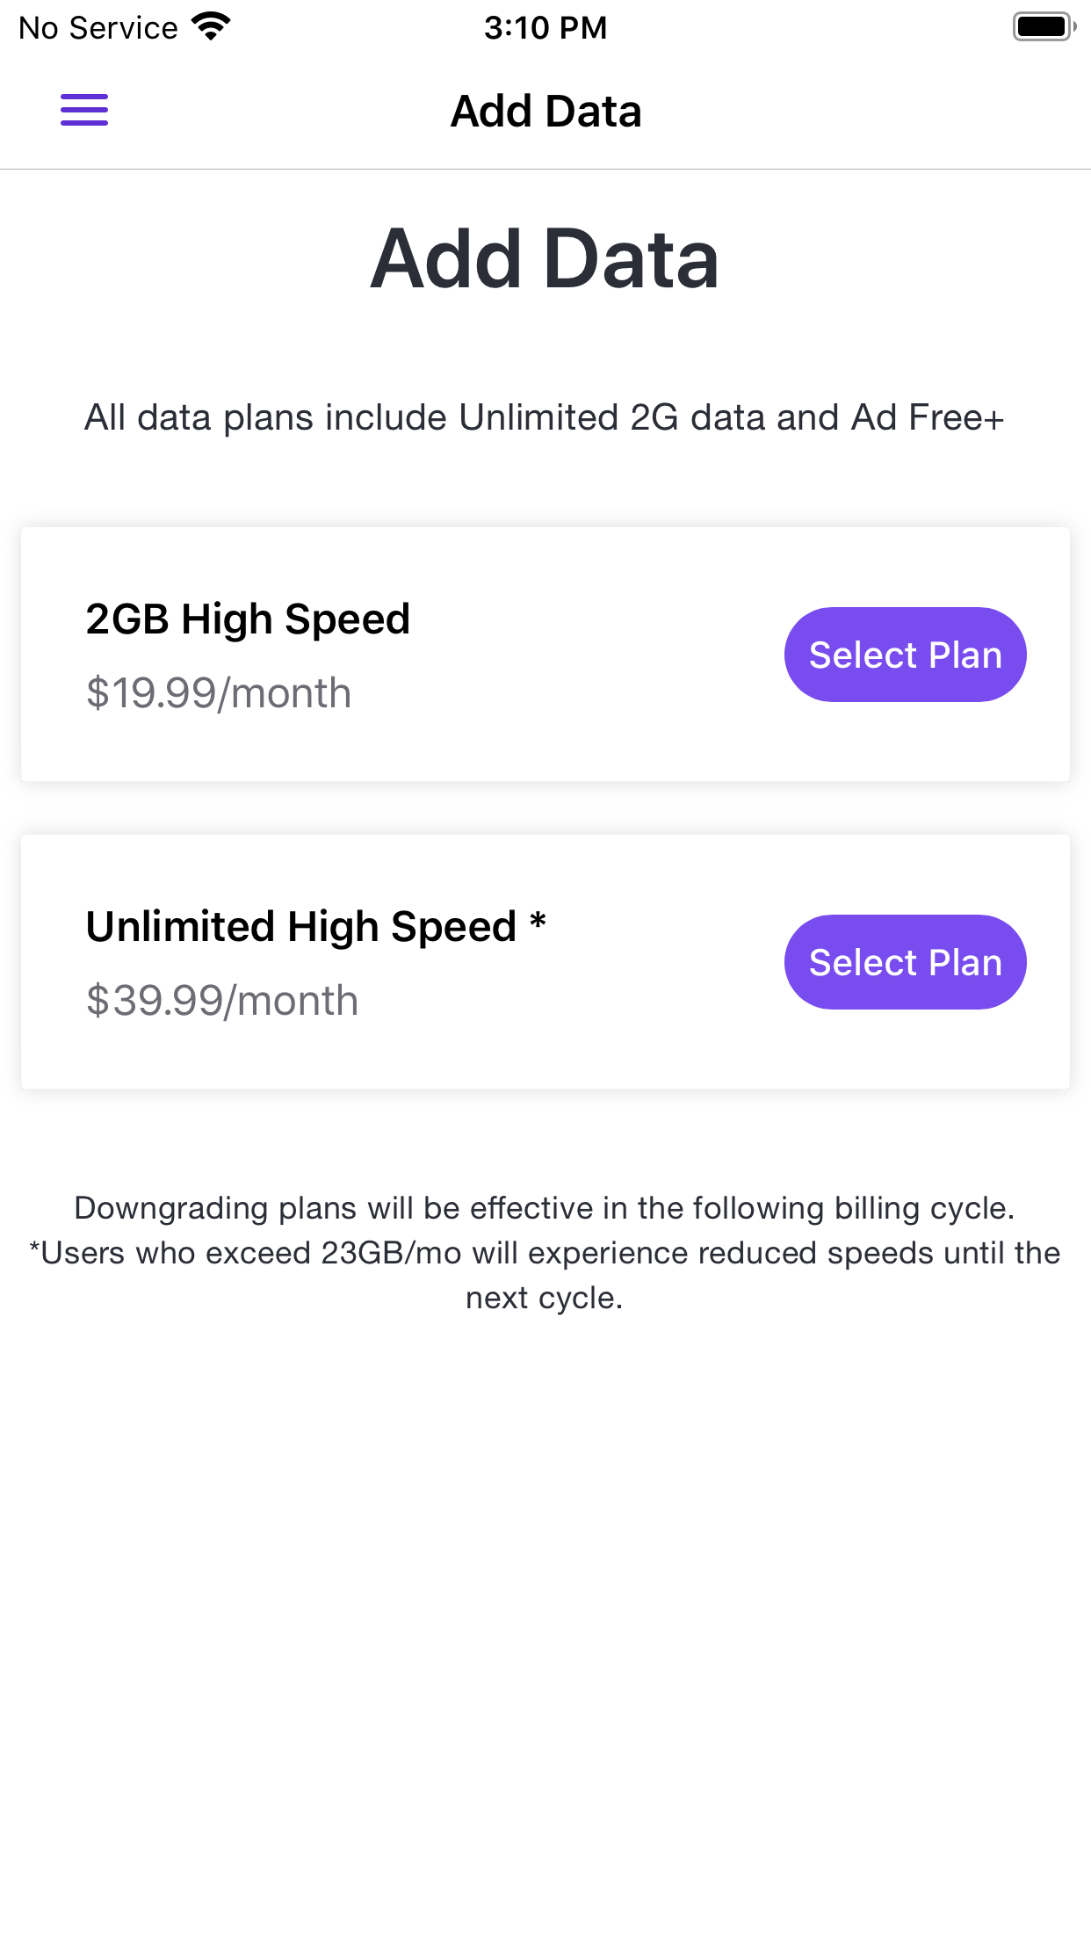Tap the Unlimited 2G data and Ad Free+ note

tap(545, 417)
